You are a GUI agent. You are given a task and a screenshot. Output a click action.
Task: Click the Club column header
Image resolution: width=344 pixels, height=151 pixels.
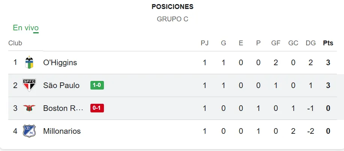pos(15,43)
